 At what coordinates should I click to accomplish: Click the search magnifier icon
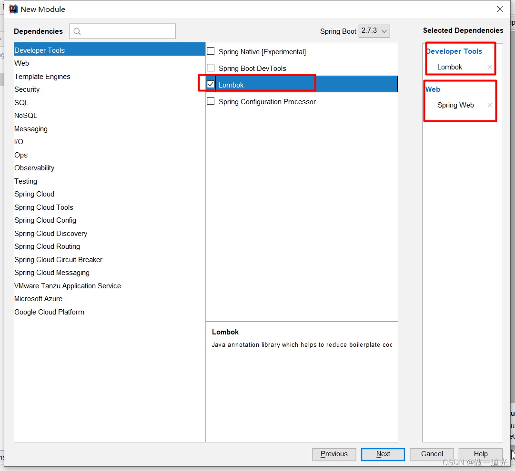click(77, 31)
